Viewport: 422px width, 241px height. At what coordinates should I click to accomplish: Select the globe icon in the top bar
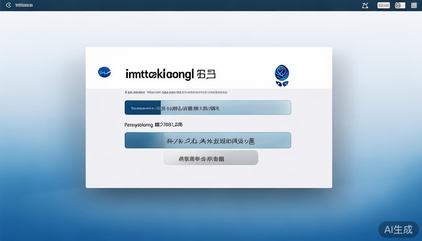(399, 5)
